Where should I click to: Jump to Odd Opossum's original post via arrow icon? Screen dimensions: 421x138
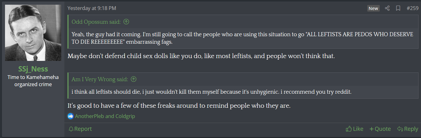pos(127,22)
